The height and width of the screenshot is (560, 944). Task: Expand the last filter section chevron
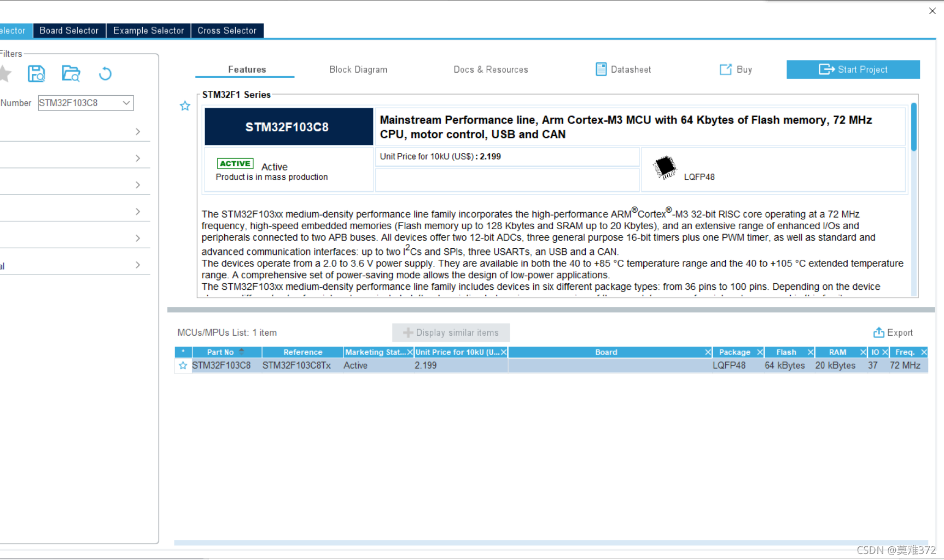click(x=138, y=265)
